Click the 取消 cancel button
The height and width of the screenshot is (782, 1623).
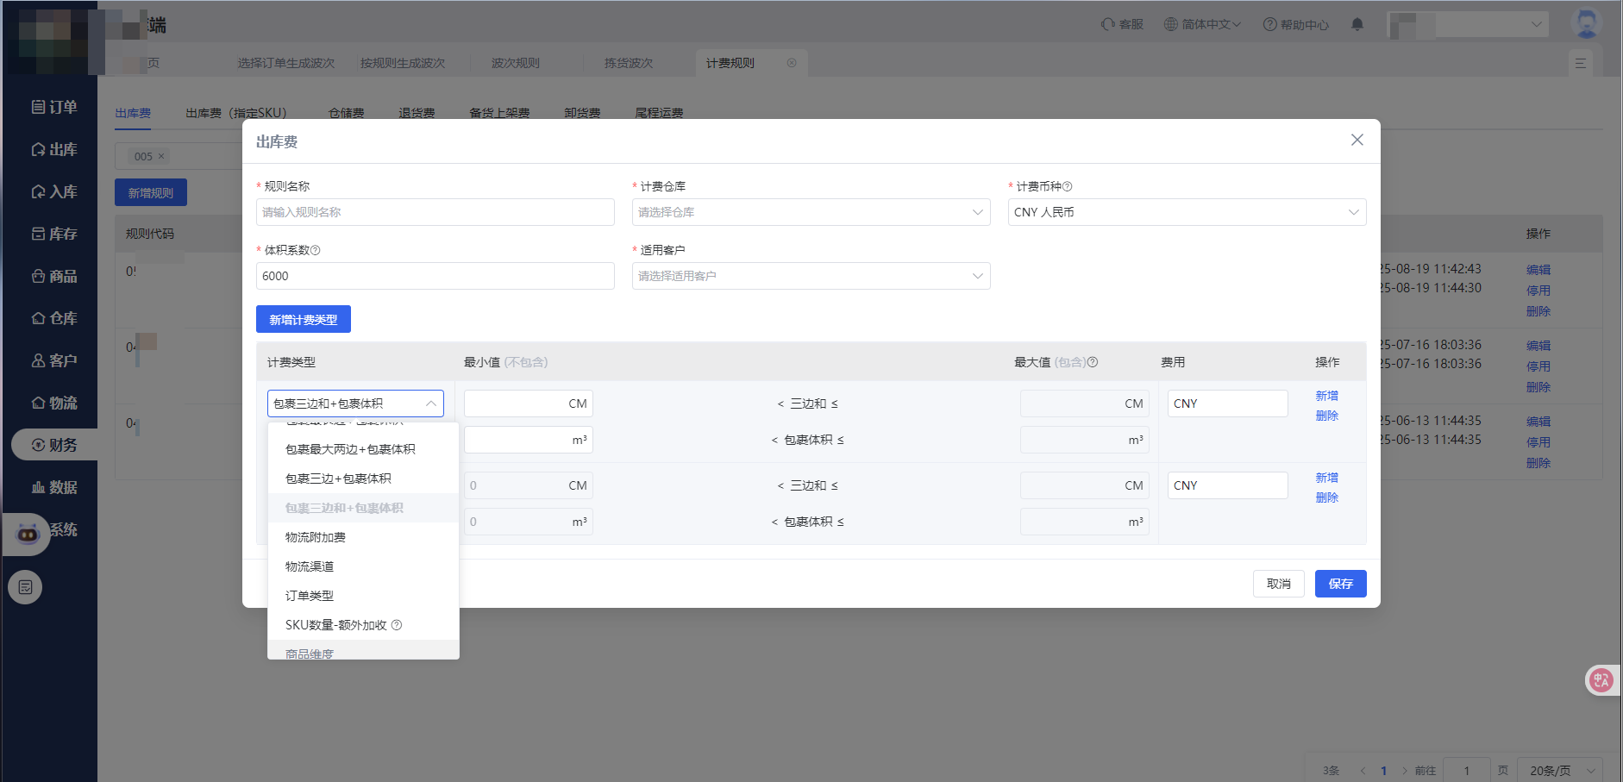pyautogui.click(x=1278, y=584)
